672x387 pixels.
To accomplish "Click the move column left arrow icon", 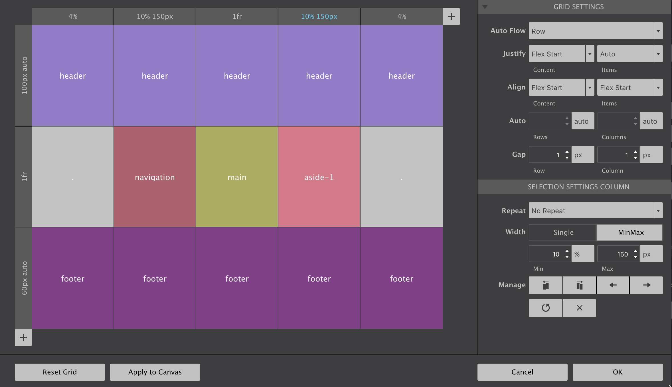I will coord(613,285).
